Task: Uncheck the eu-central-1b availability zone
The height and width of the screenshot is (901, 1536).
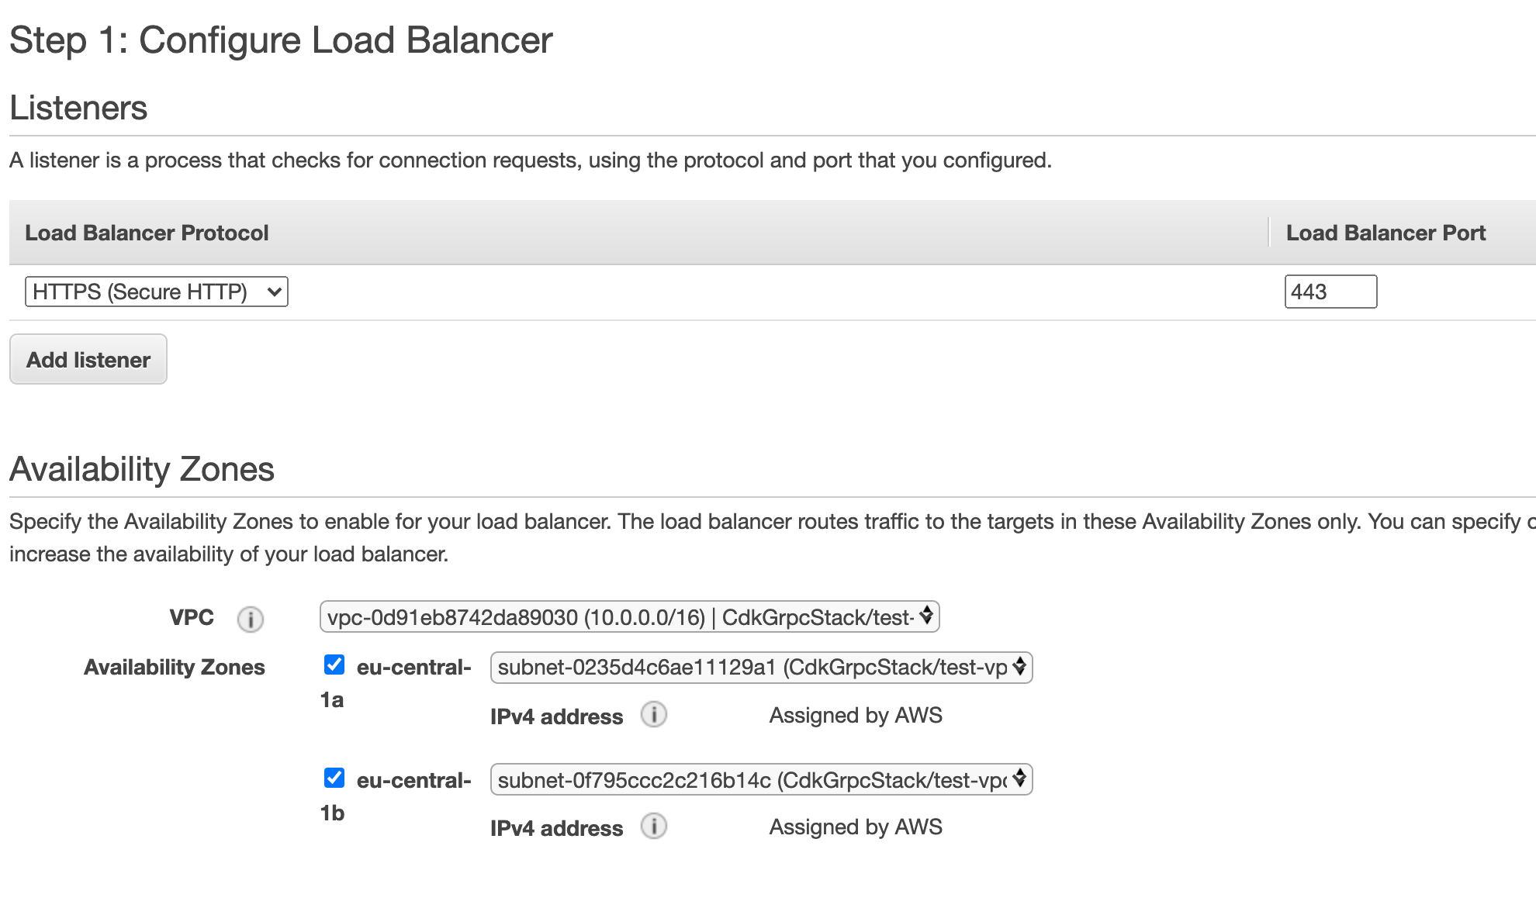Action: point(334,779)
